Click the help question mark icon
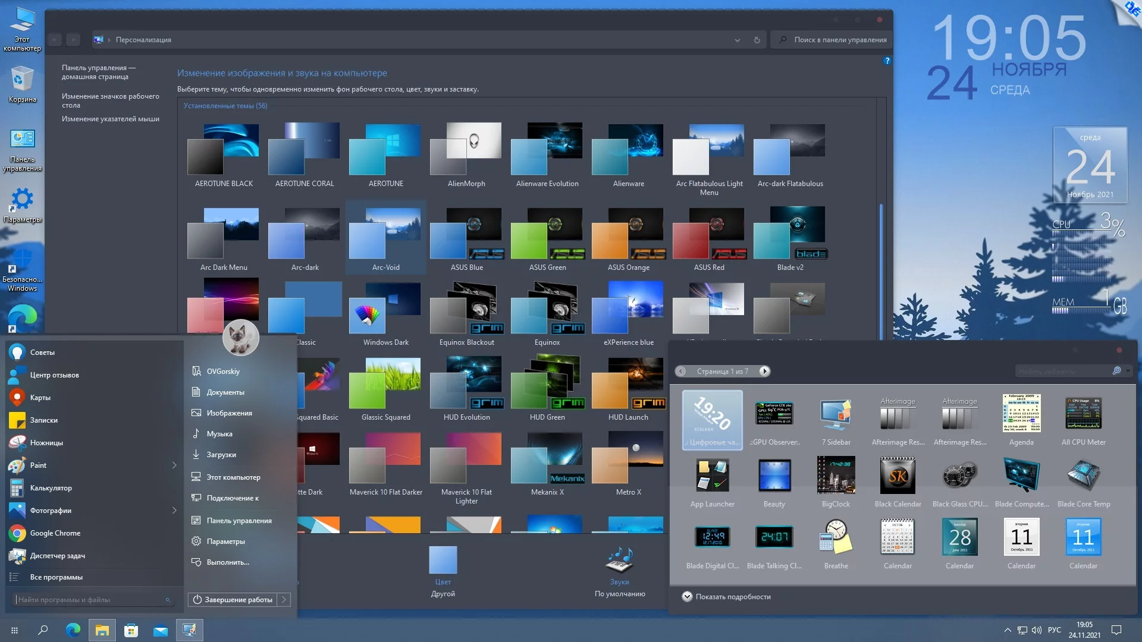The height and width of the screenshot is (642, 1142). pyautogui.click(x=887, y=61)
